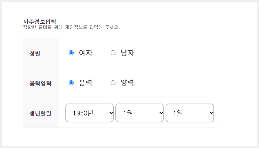Open the 1980년 birth year dropdown
259x148 pixels.
[x=90, y=113]
